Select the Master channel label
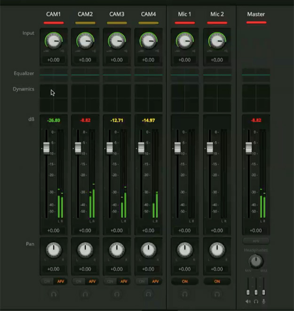The image size is (294, 311). [x=256, y=14]
